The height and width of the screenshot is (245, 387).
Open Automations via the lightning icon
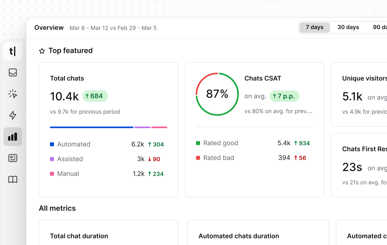[x=12, y=115]
